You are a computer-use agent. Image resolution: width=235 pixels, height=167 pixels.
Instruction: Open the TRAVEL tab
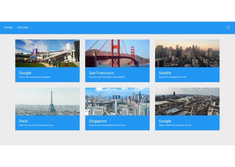8,28
